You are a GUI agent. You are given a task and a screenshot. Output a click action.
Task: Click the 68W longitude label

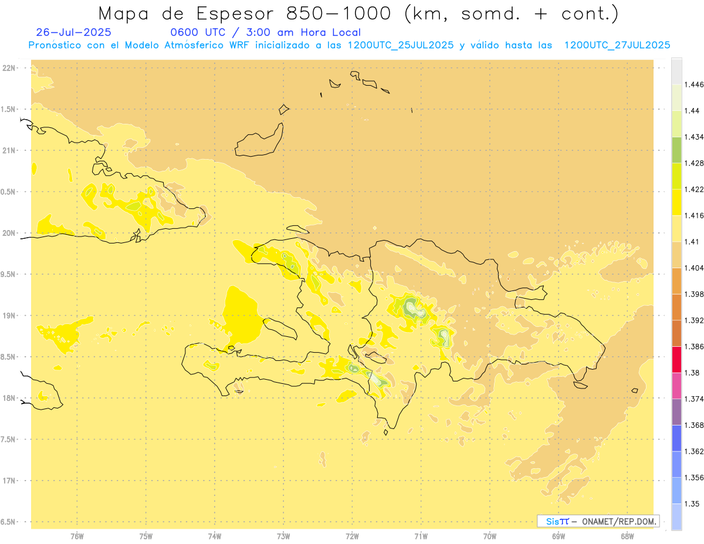click(627, 536)
